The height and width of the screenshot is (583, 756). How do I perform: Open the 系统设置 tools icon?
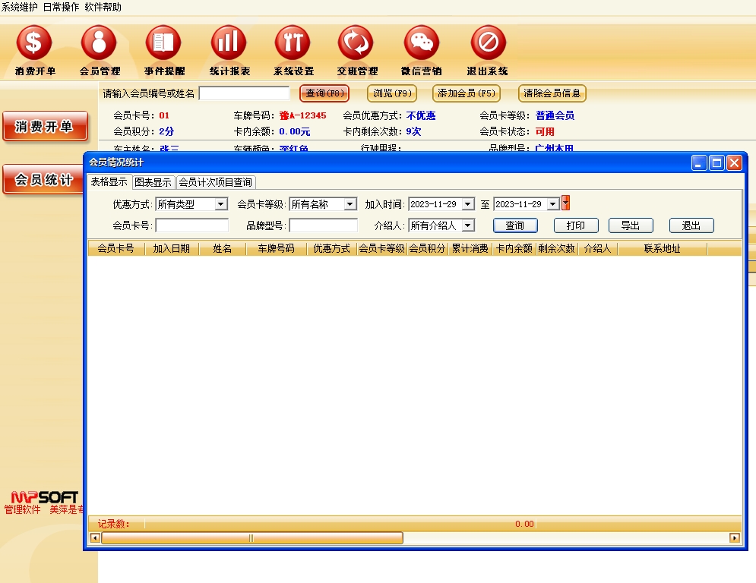coord(293,43)
